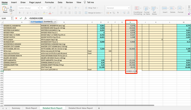191x110 pixels.
Task: Align text right
Action: click(69, 13)
